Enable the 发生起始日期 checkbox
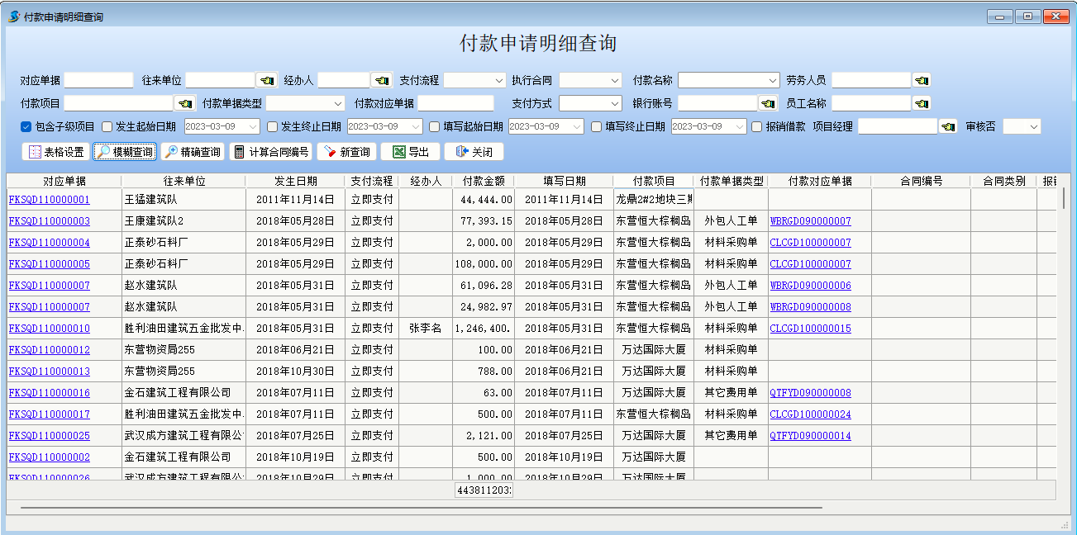This screenshot has width=1077, height=535. (x=107, y=127)
